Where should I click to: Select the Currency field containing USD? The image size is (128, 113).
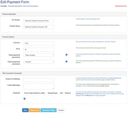(x=39, y=43)
